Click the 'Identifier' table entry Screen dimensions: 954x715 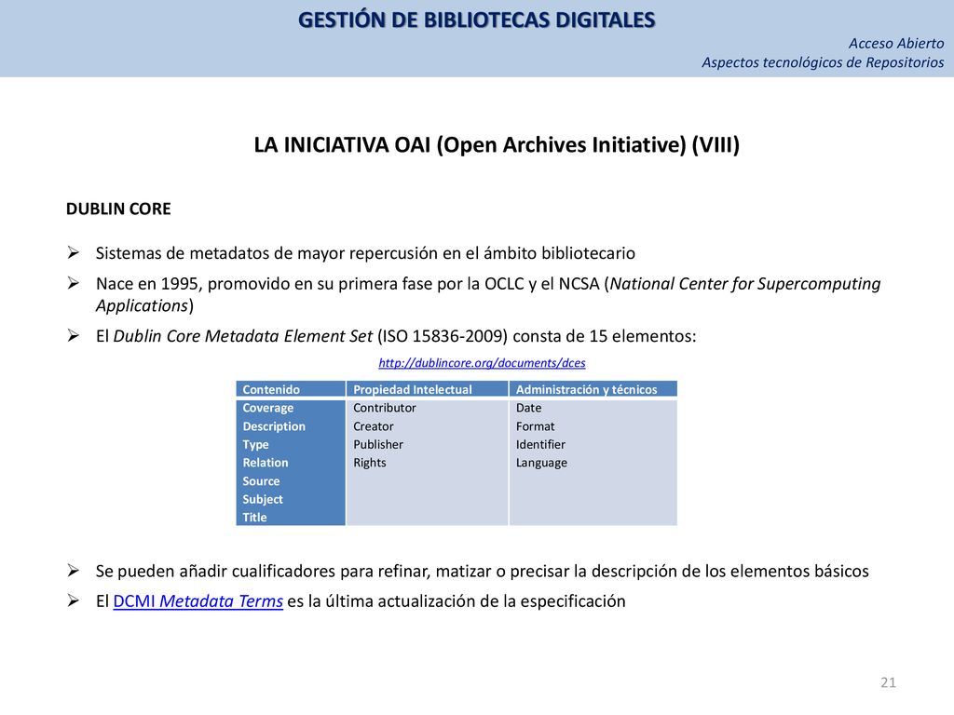(540, 444)
